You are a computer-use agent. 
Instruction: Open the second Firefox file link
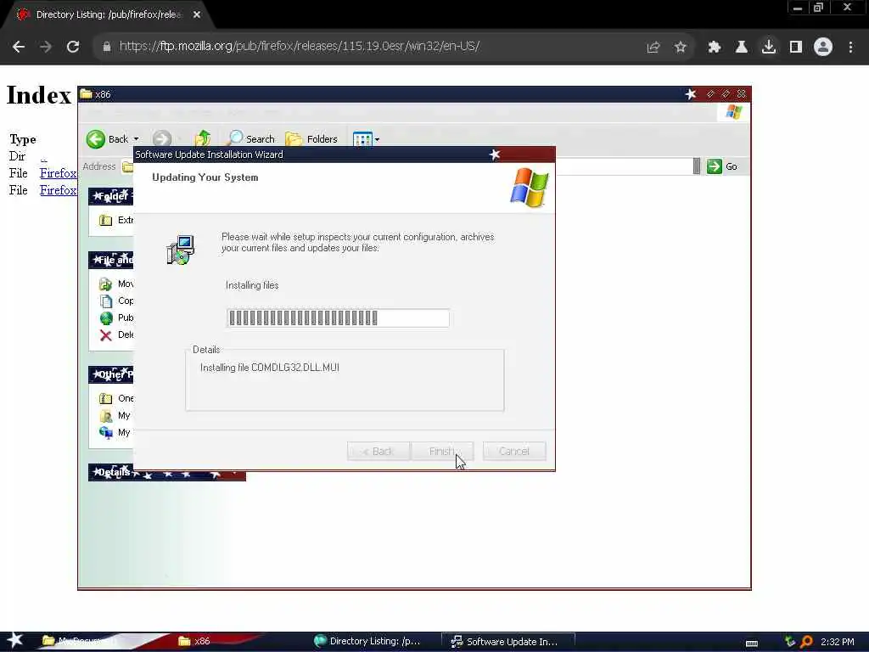point(59,190)
